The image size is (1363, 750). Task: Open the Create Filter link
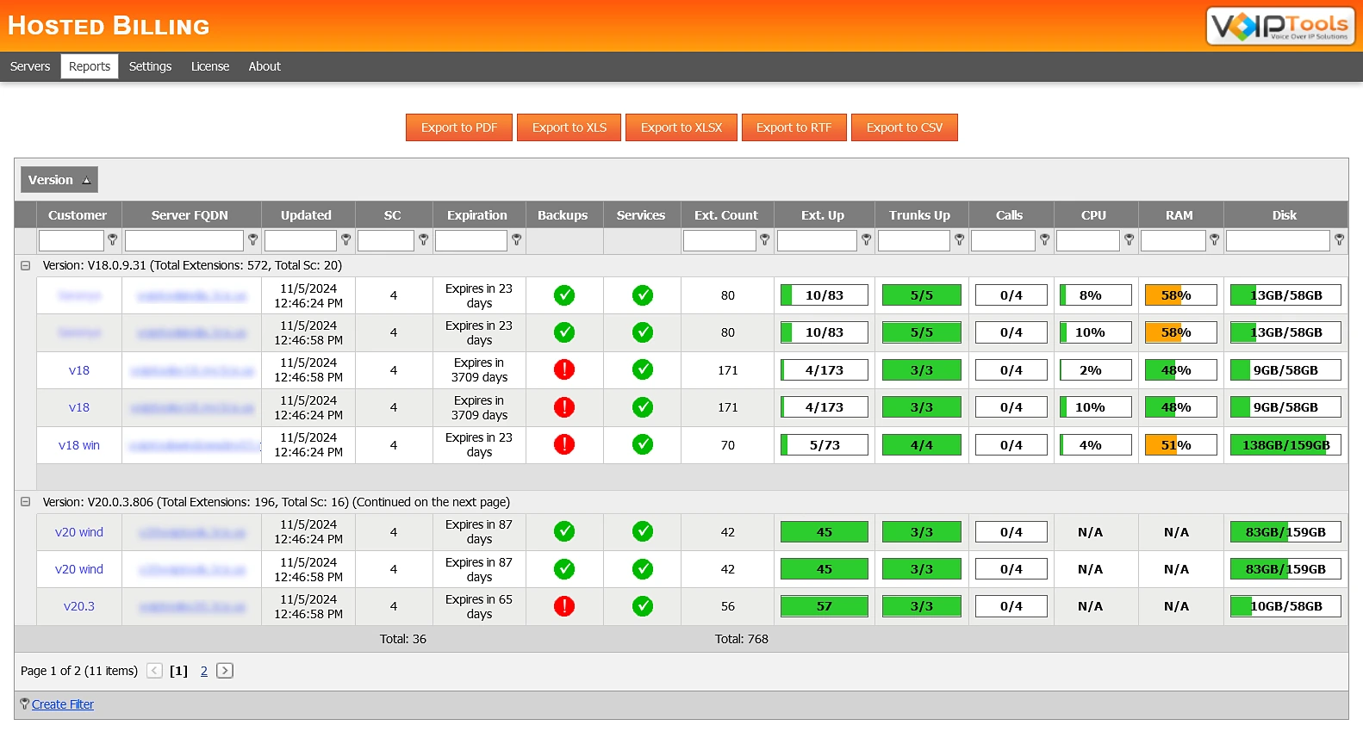63,704
